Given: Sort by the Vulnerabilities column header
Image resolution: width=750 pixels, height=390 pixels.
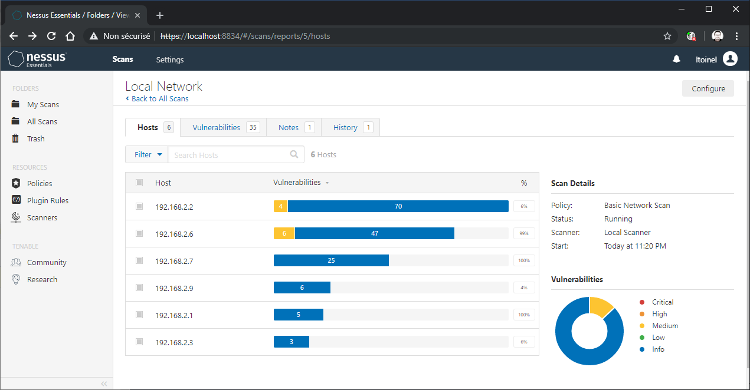Looking at the screenshot, I should [x=301, y=183].
